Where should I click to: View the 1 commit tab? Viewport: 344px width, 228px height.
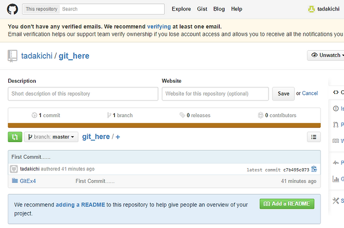tap(46, 115)
